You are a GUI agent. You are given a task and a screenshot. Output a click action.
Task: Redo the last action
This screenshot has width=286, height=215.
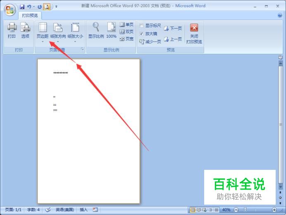click(39, 7)
